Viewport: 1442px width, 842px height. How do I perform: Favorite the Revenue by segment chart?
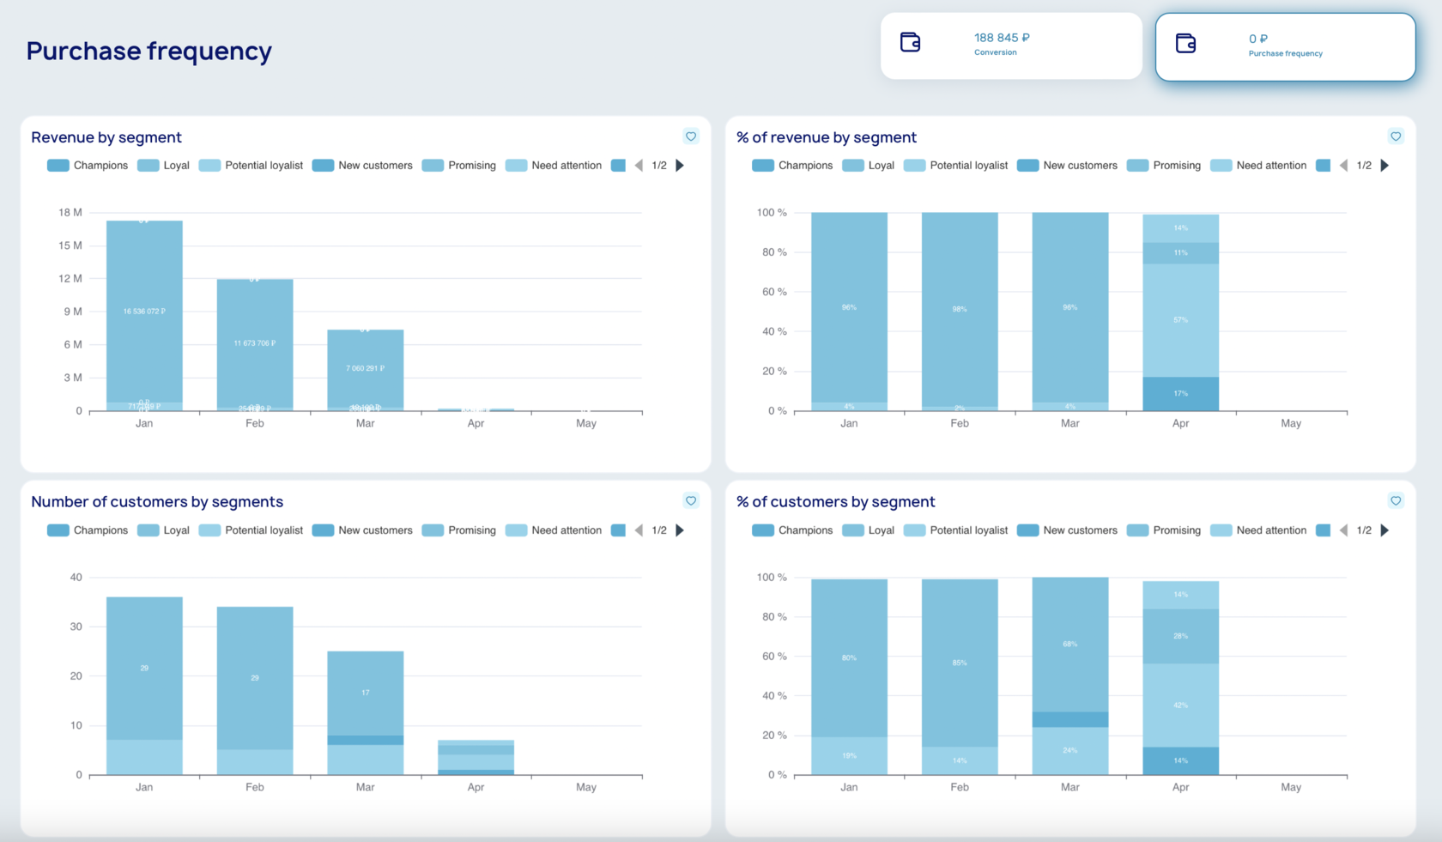click(x=691, y=136)
